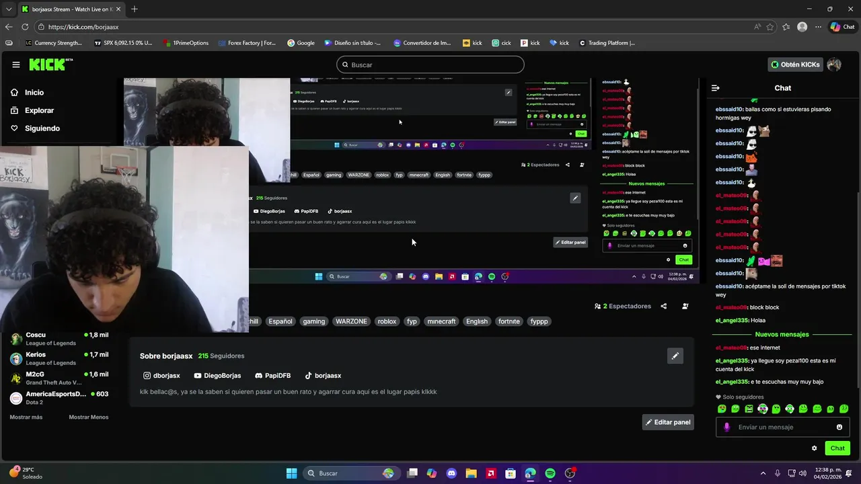Select the Español tag

(280, 321)
